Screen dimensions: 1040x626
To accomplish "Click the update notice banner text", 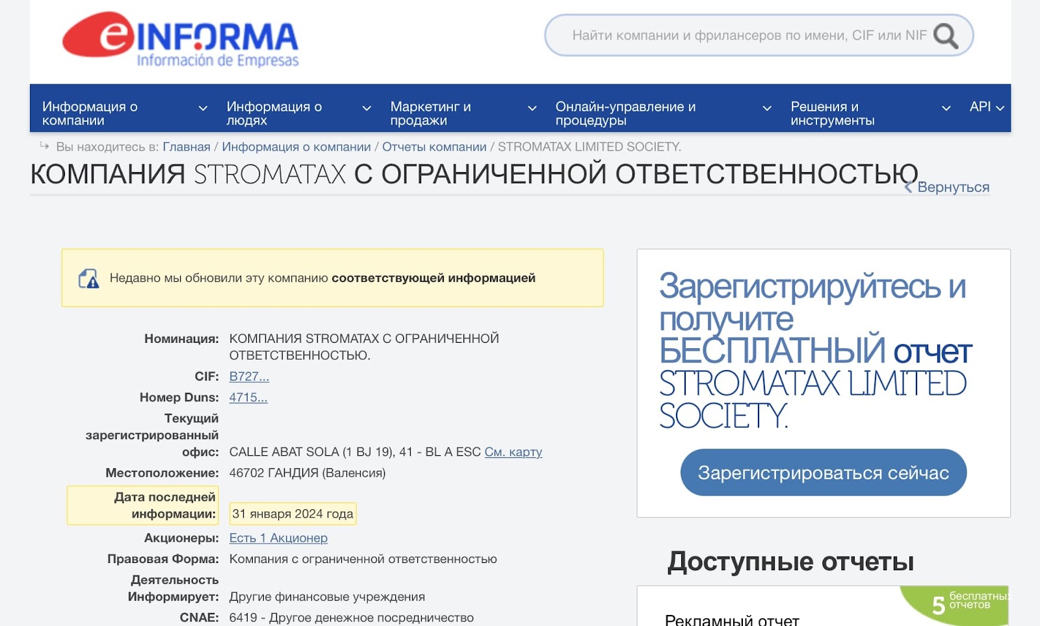I will [322, 278].
